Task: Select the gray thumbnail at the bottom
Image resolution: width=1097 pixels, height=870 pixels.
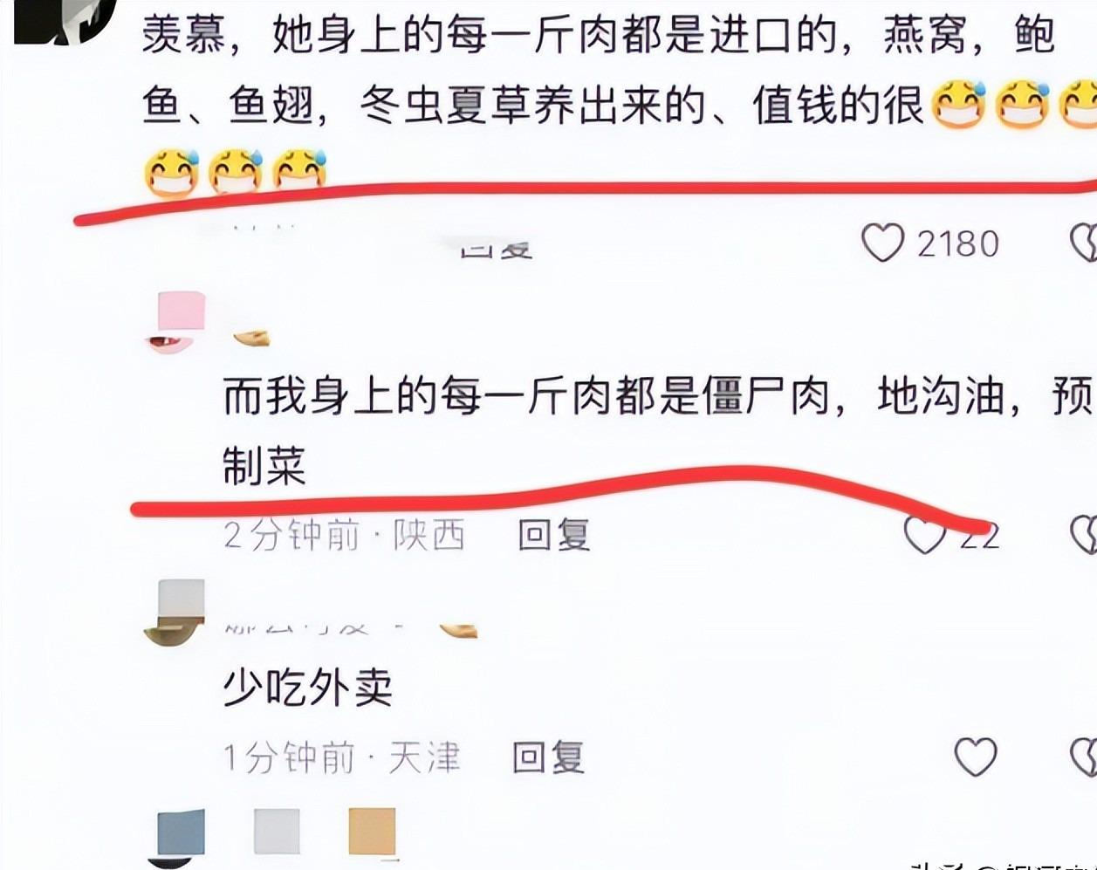Action: (x=277, y=832)
